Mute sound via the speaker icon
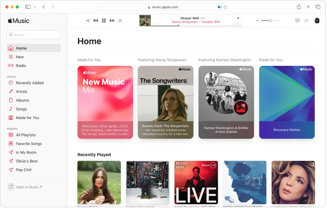This screenshot has width=327, height=208. [259, 20]
